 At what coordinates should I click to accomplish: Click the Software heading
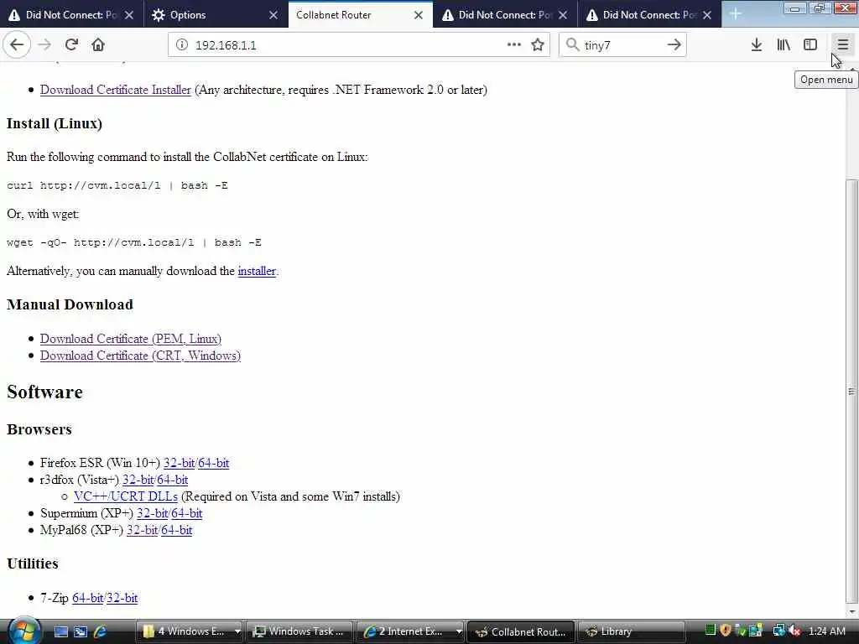click(x=45, y=392)
